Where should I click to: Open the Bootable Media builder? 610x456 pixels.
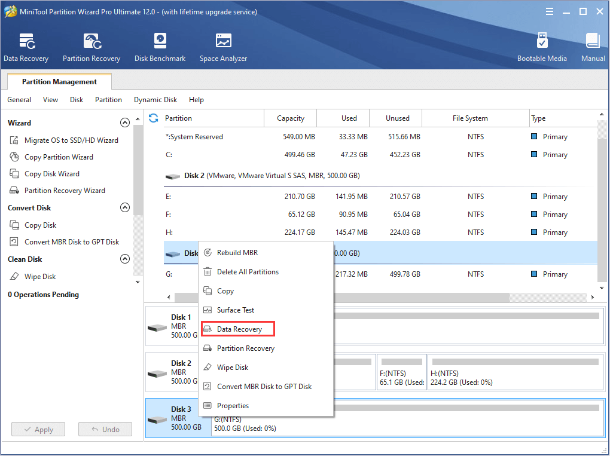542,47
